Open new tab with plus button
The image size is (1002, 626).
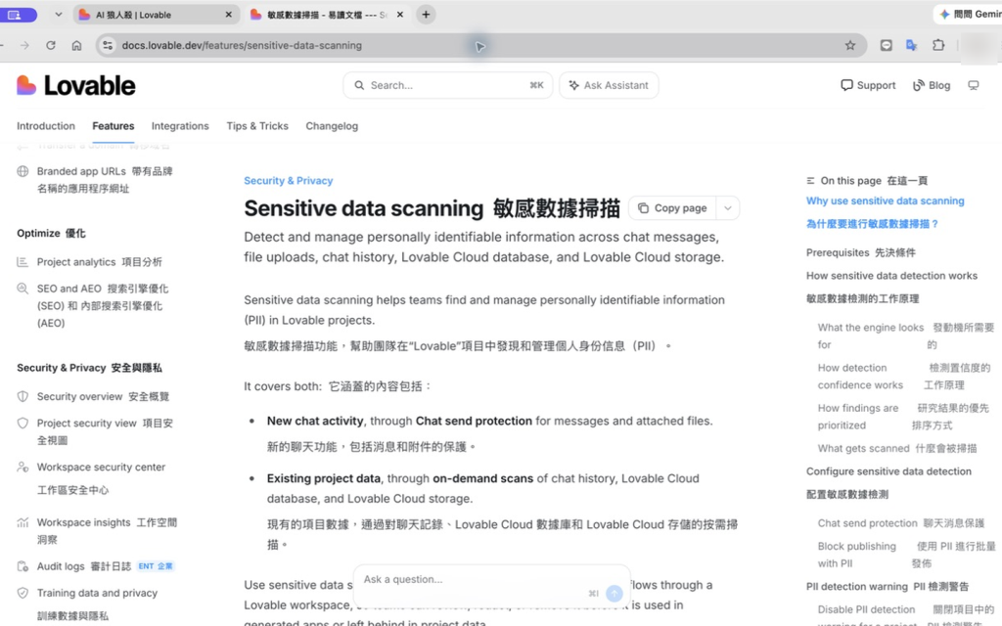pyautogui.click(x=426, y=14)
